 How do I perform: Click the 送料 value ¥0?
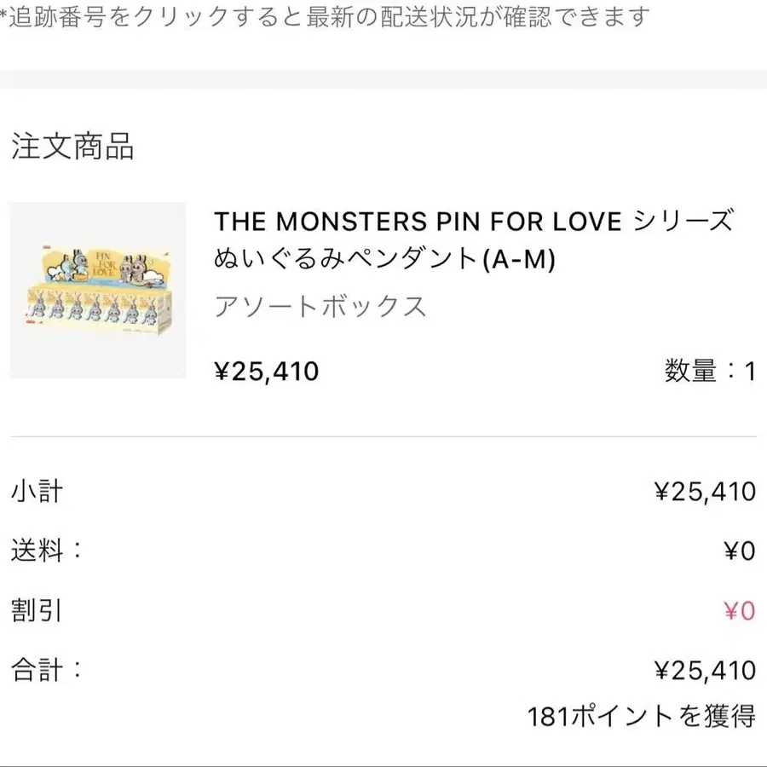(x=739, y=551)
